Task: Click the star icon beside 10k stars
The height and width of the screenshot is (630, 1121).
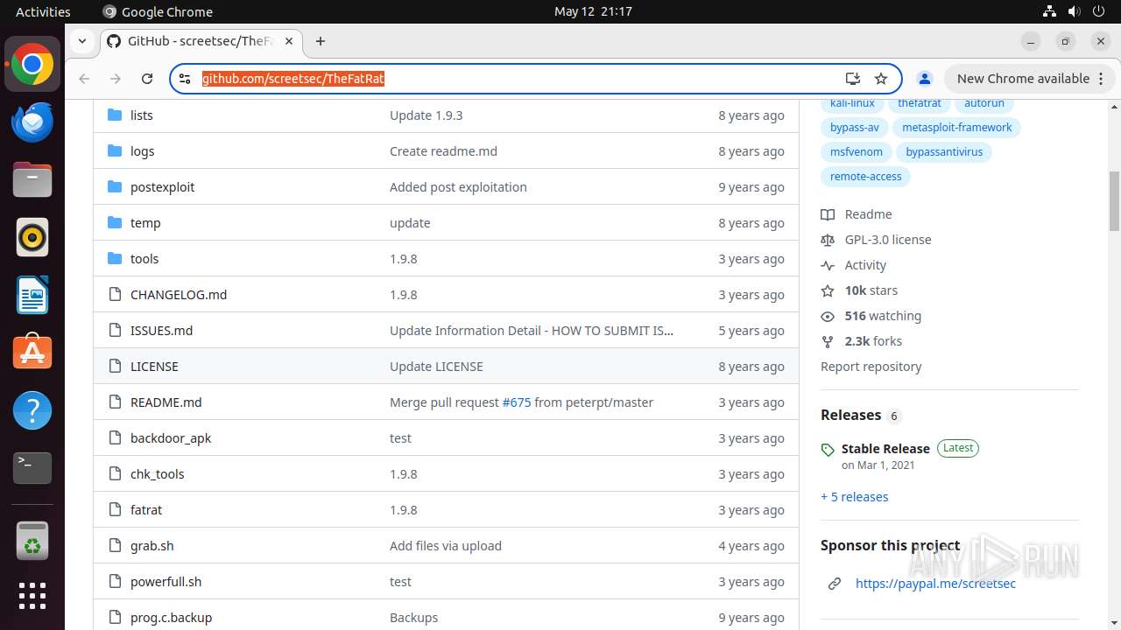Action: pyautogui.click(x=828, y=290)
